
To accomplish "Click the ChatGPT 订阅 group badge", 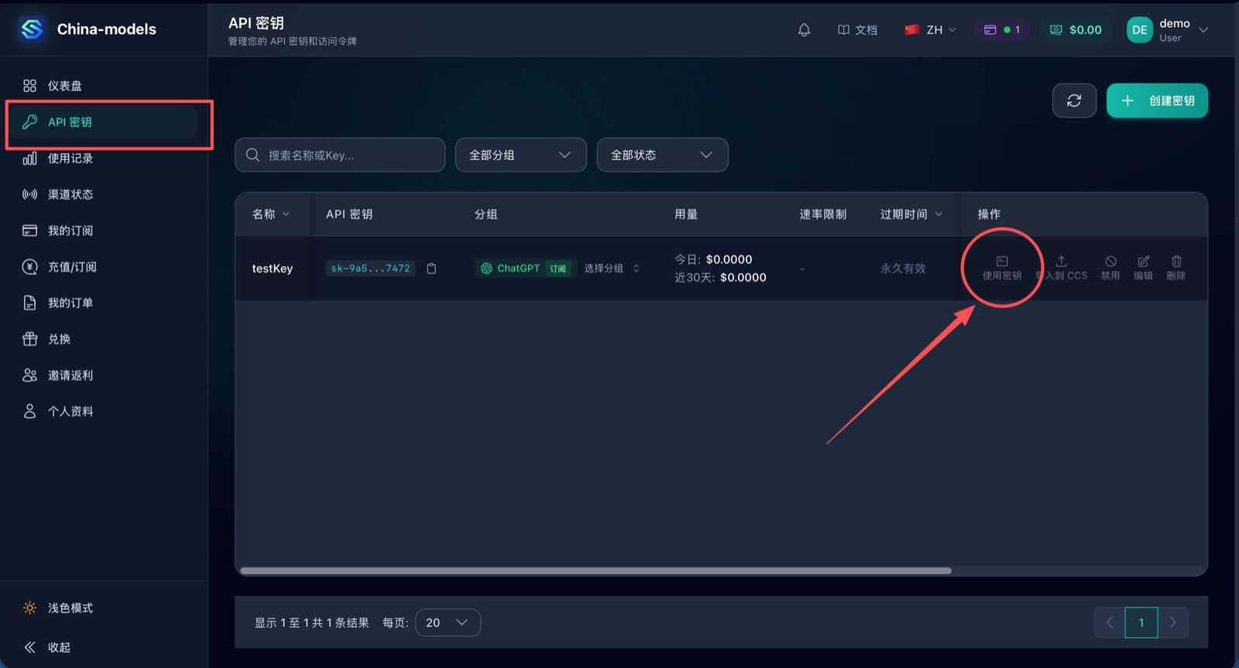I will 525,269.
